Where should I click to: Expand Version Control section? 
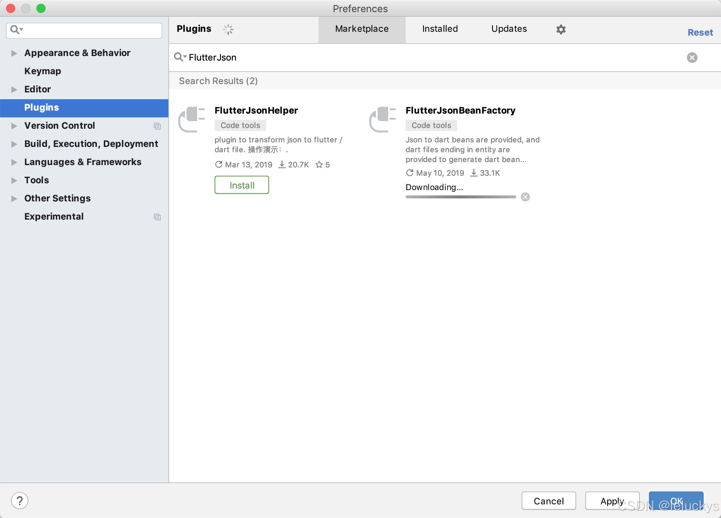tap(14, 126)
